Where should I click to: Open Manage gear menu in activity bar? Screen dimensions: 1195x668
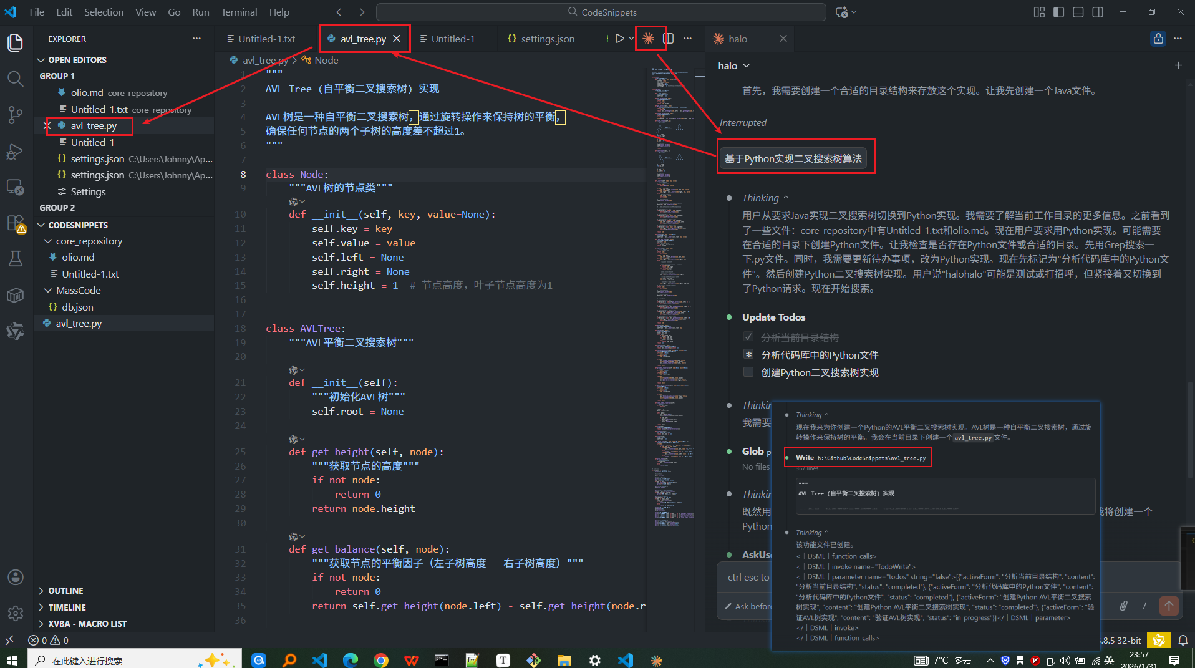tap(16, 613)
